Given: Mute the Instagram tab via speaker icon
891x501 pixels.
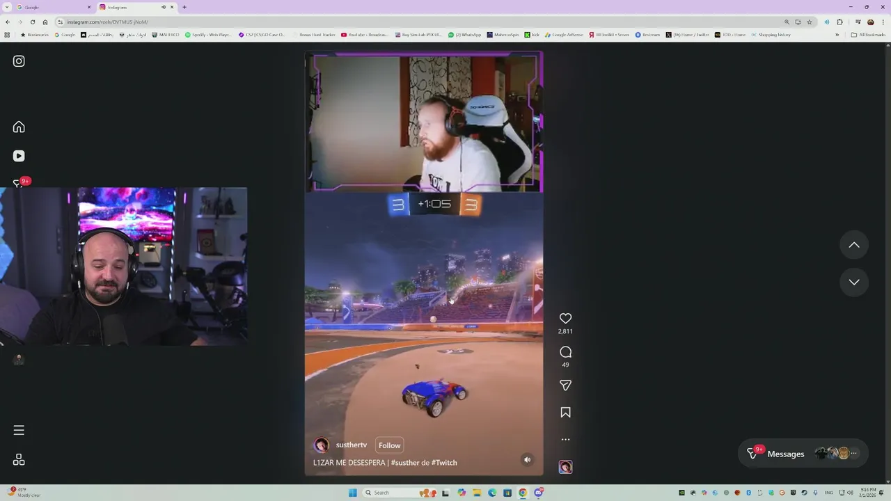Looking at the screenshot, I should click(164, 7).
